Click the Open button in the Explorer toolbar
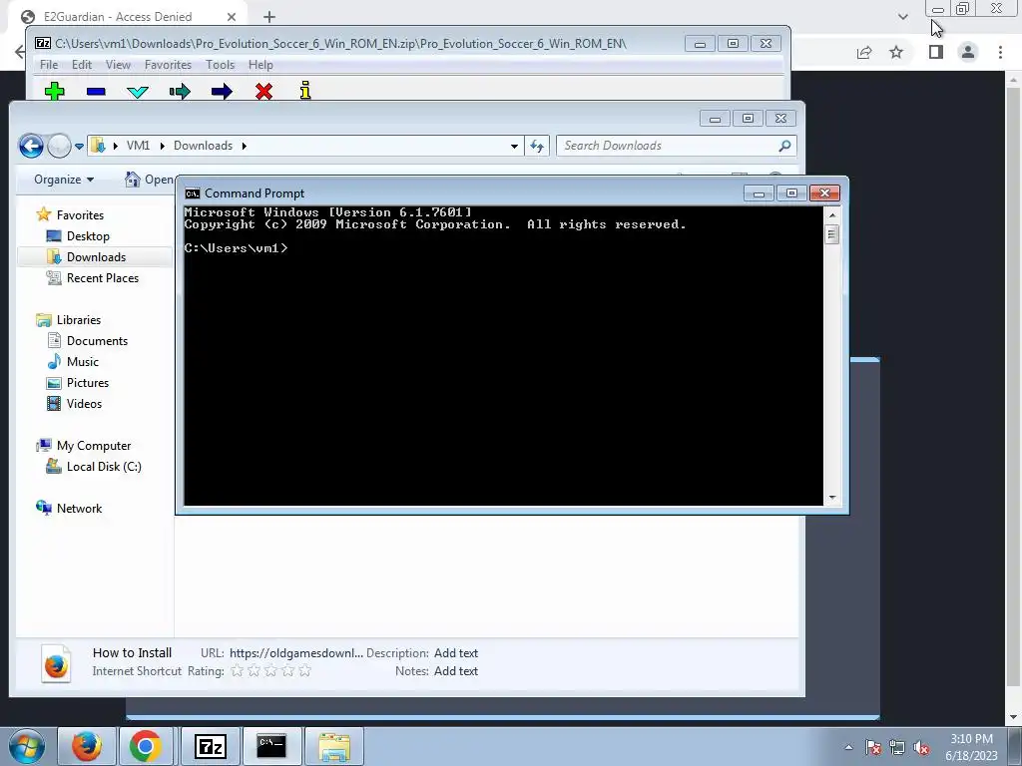The image size is (1022, 766). click(150, 180)
